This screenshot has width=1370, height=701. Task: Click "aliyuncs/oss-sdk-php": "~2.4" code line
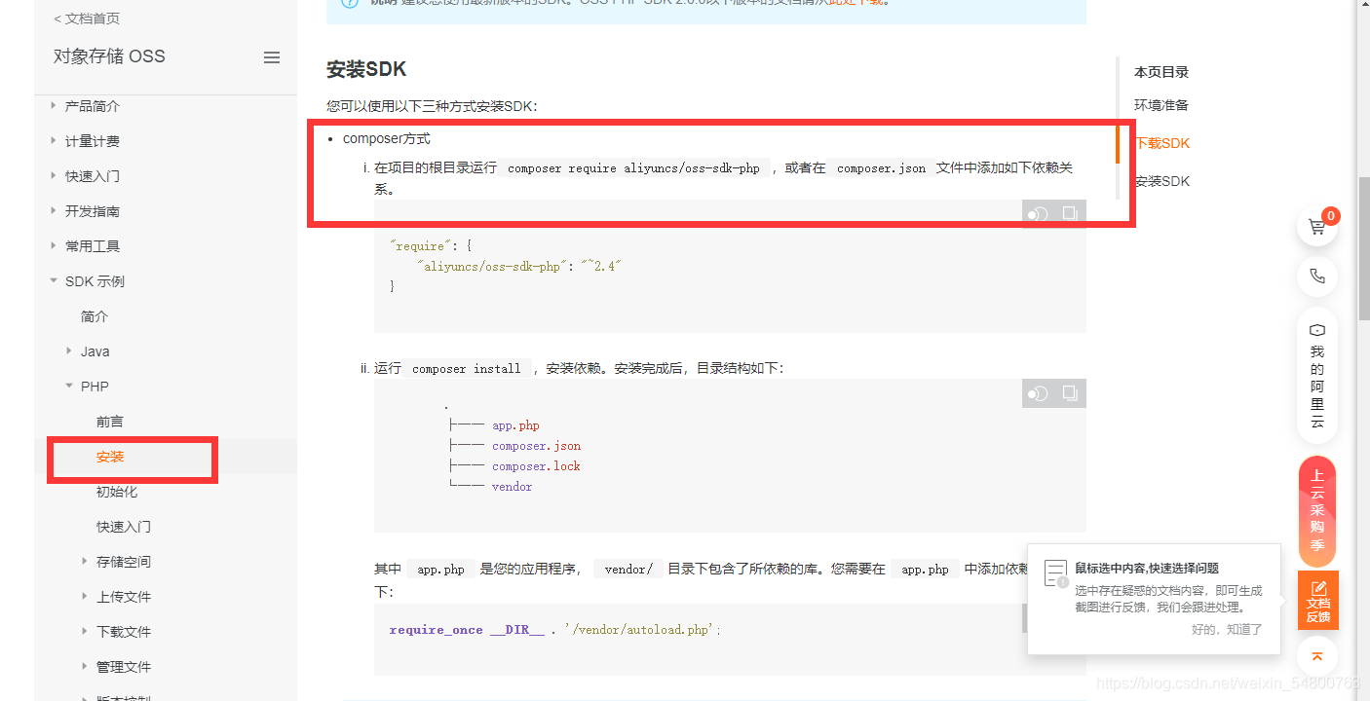pos(518,266)
